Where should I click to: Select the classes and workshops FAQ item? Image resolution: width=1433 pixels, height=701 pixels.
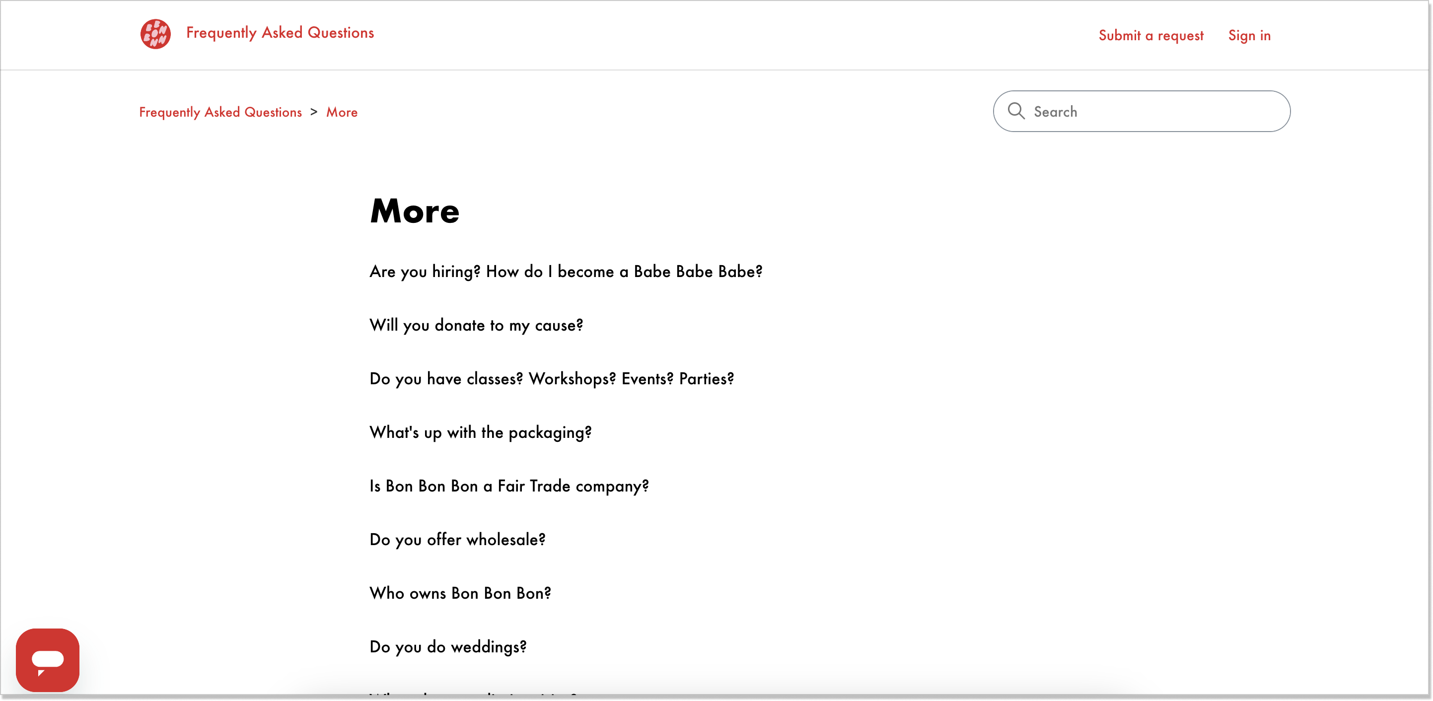point(552,378)
